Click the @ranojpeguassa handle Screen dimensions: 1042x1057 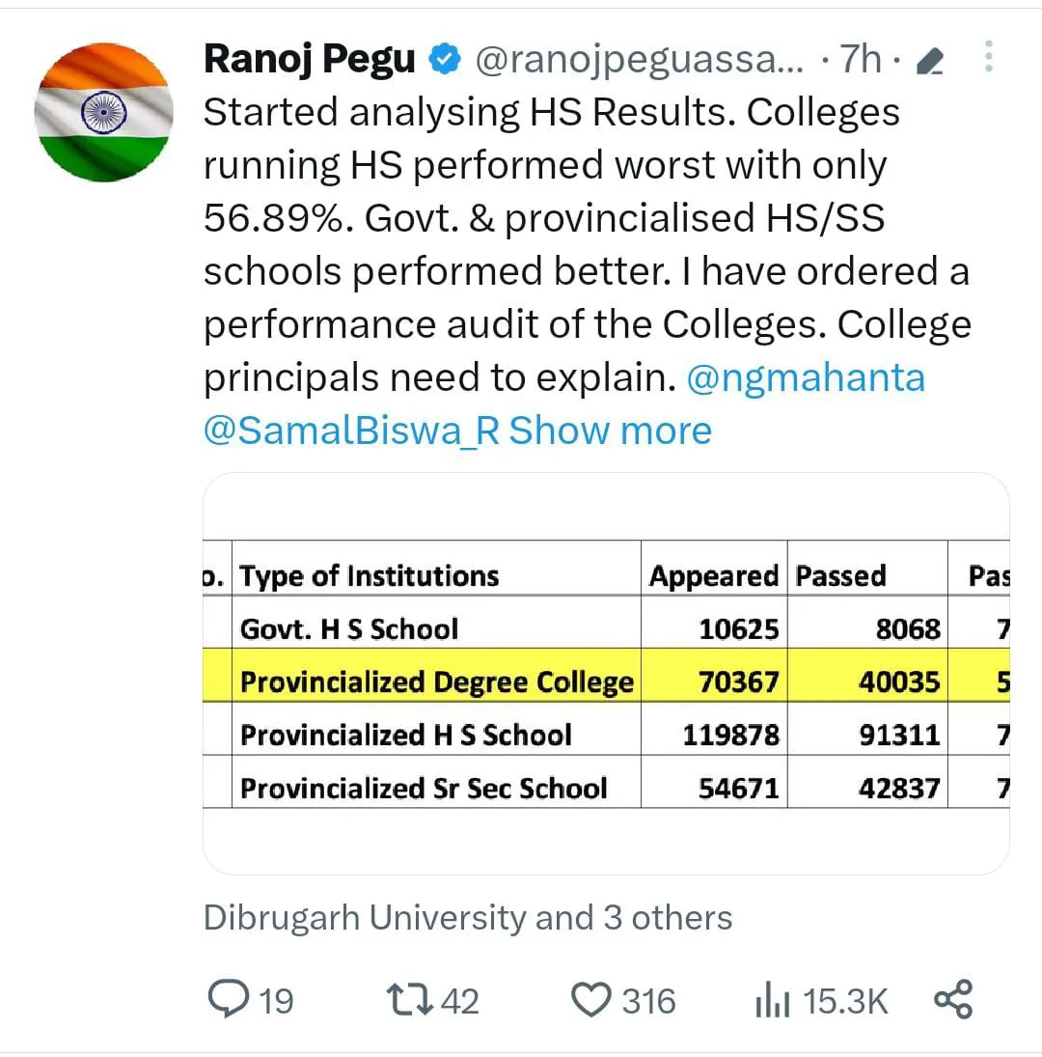(640, 60)
